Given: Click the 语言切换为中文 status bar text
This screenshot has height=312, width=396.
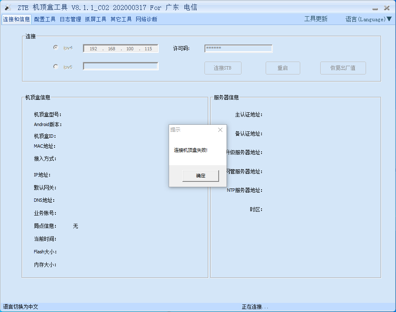Looking at the screenshot, I should point(20,307).
